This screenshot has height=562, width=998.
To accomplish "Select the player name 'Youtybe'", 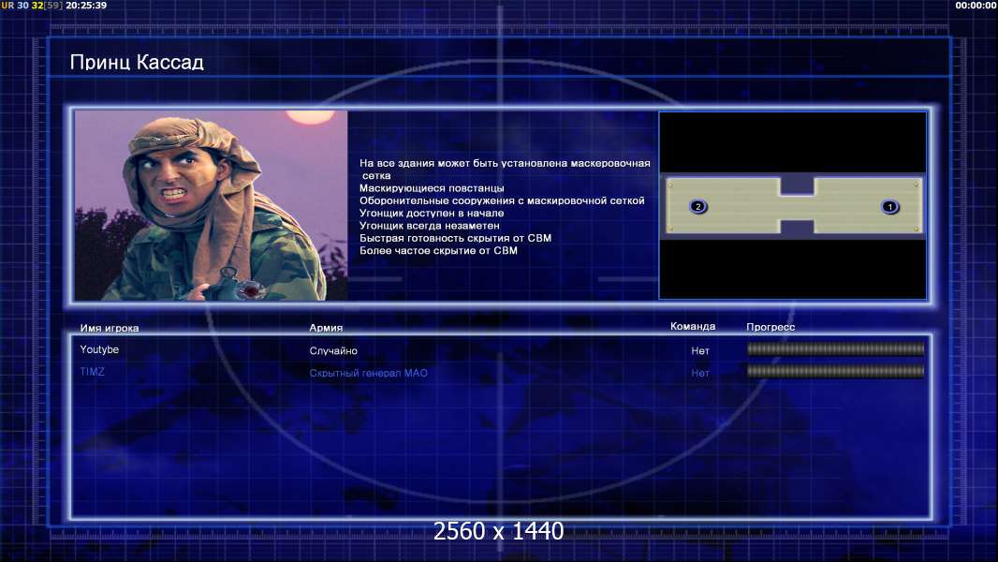I will (99, 349).
